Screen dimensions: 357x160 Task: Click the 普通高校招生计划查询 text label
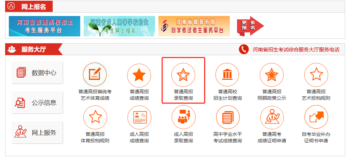pyautogui.click(x=227, y=95)
